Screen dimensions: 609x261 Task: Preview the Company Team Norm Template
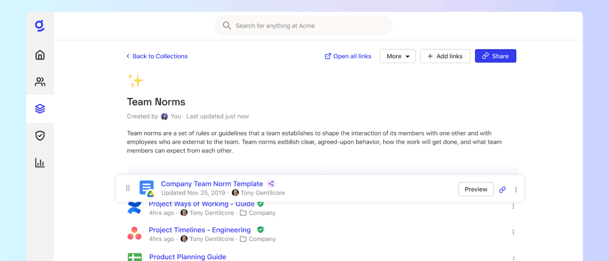[x=475, y=189]
